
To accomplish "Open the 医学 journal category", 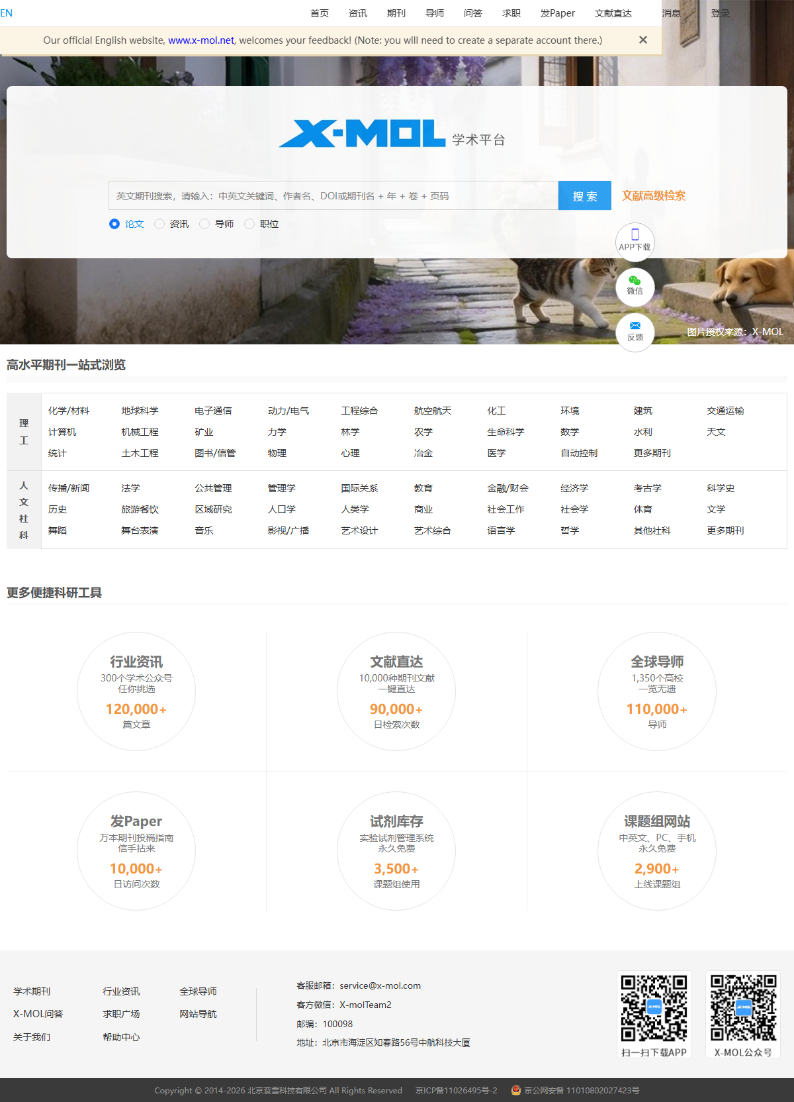I will tap(496, 453).
